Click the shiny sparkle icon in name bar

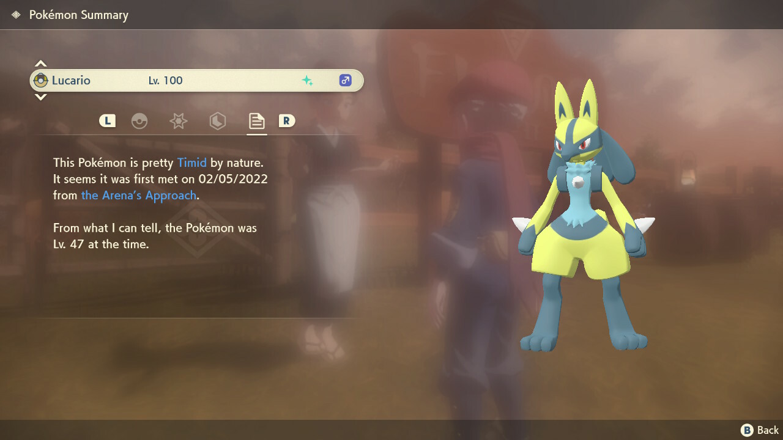pos(307,81)
